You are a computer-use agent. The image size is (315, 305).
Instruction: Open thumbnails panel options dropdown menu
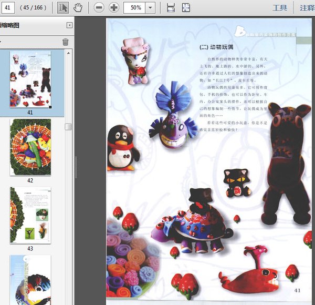click(2, 42)
